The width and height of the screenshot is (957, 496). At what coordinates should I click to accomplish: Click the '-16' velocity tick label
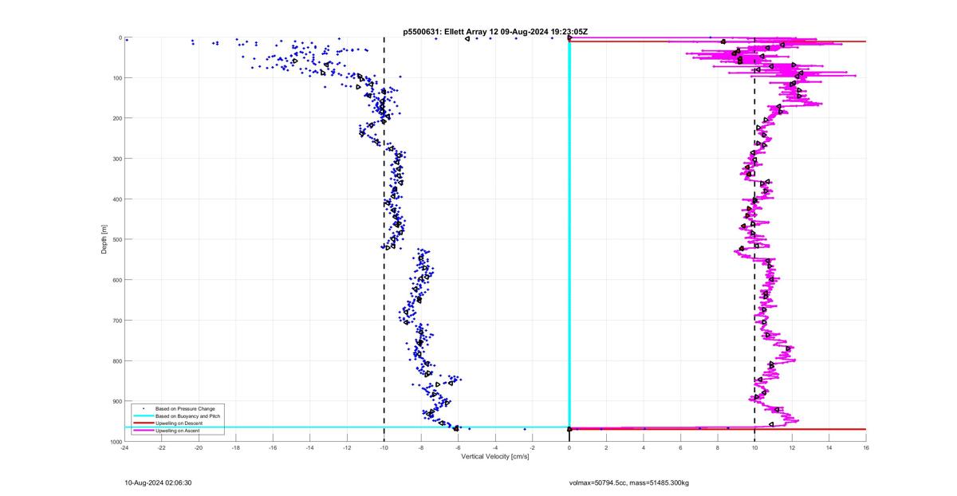click(x=273, y=447)
